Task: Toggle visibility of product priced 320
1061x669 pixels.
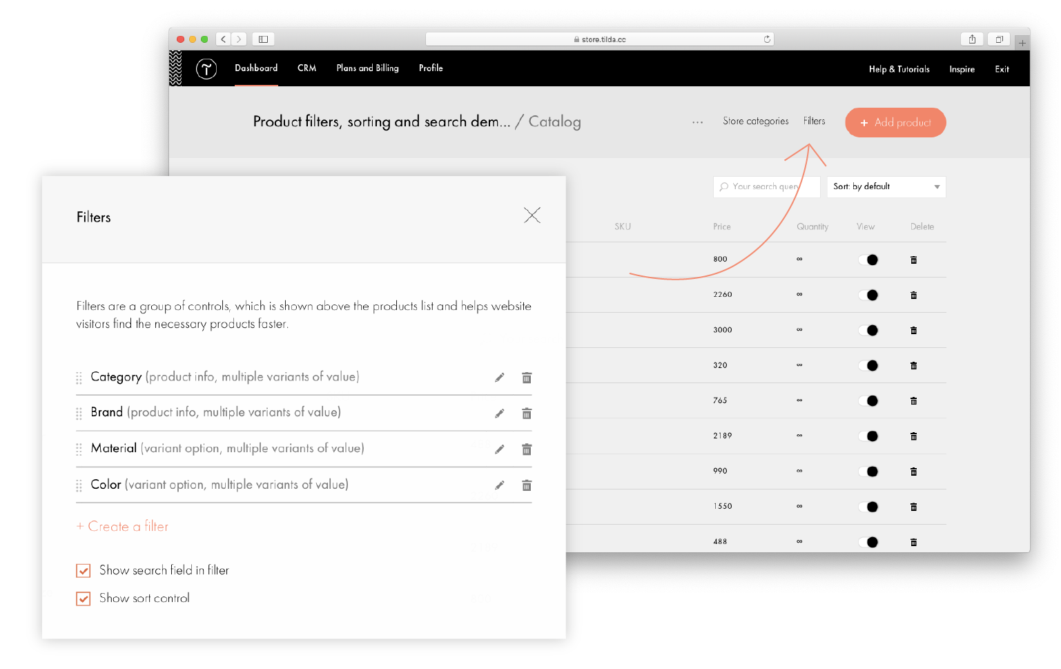Action: pos(868,365)
